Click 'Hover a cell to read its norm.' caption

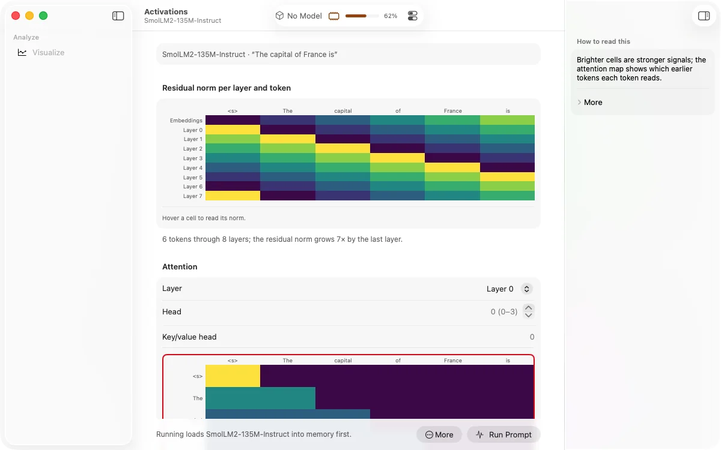coord(204,218)
